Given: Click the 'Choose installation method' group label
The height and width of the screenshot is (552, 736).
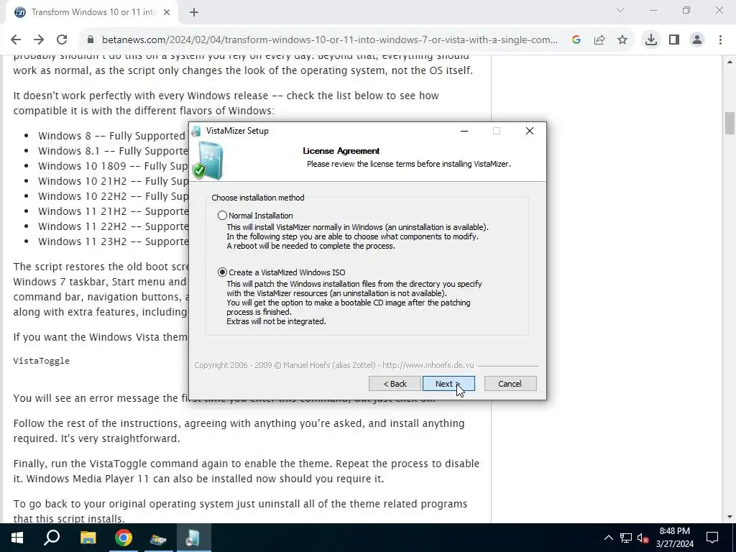Looking at the screenshot, I should [258, 198].
